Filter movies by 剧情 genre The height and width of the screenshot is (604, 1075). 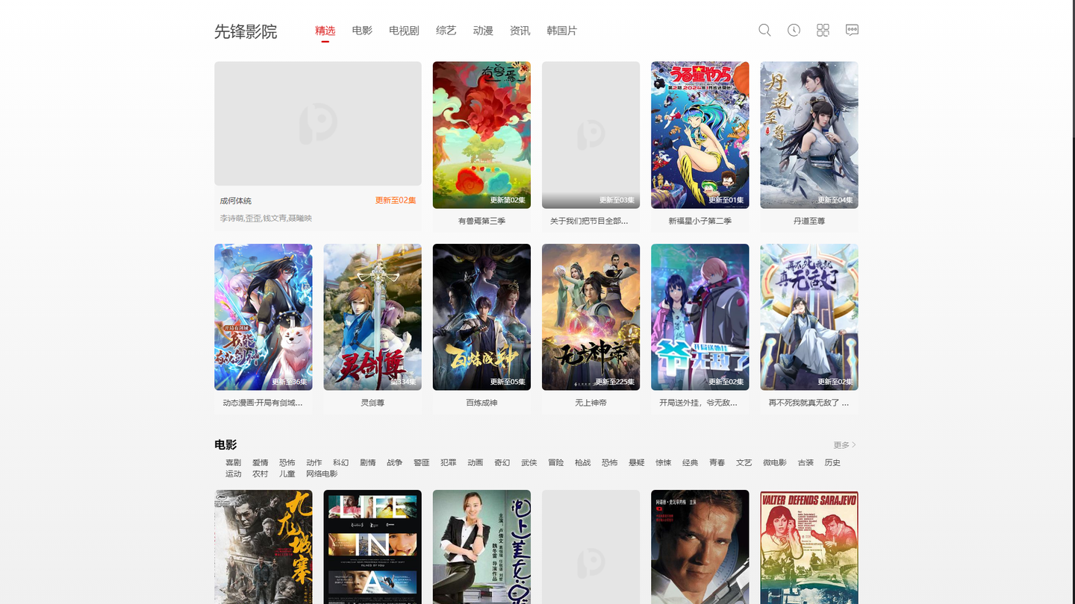[368, 462]
